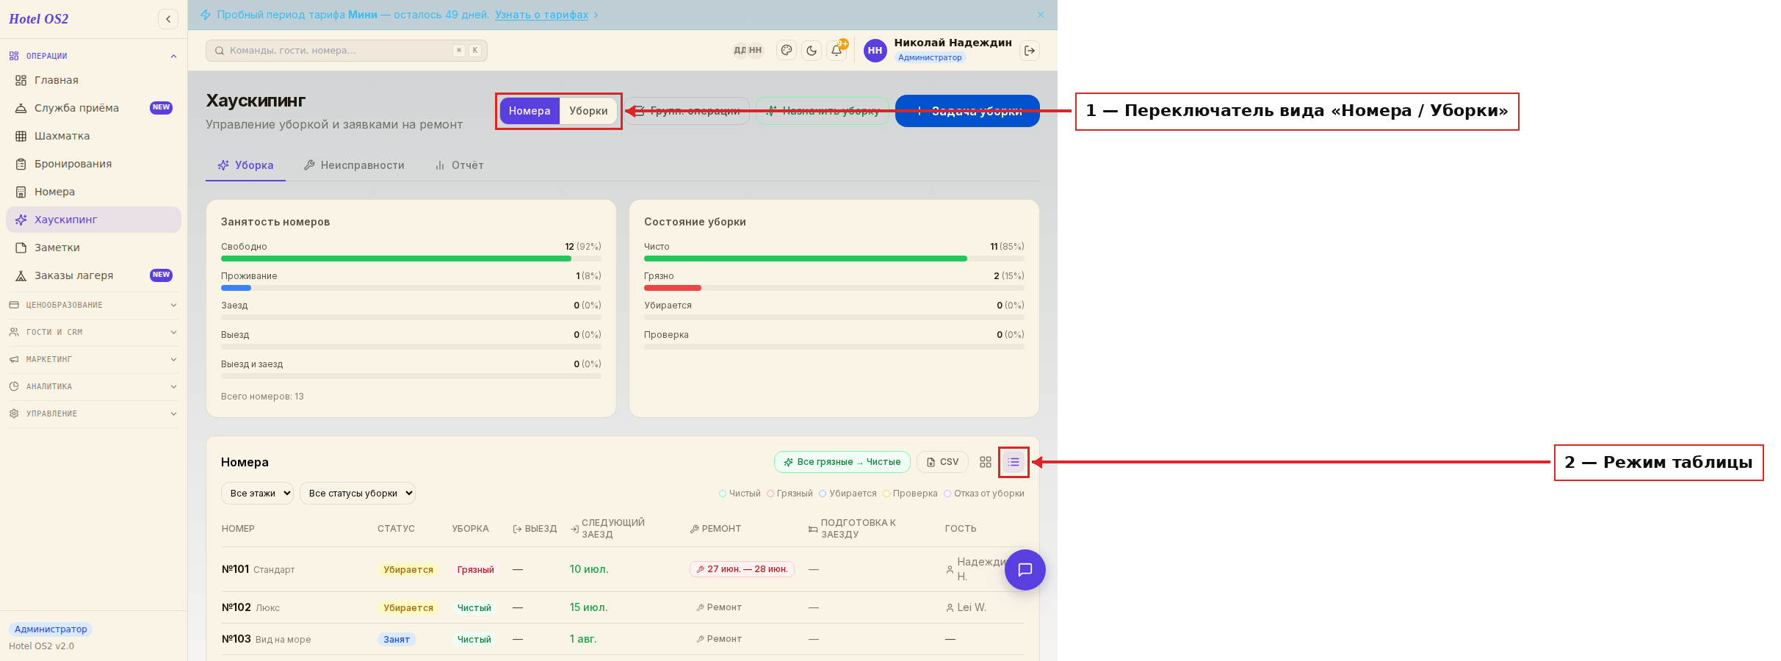Image resolution: width=1781 pixels, height=661 pixels.
Task: Open notifications bell icon
Action: click(x=837, y=51)
